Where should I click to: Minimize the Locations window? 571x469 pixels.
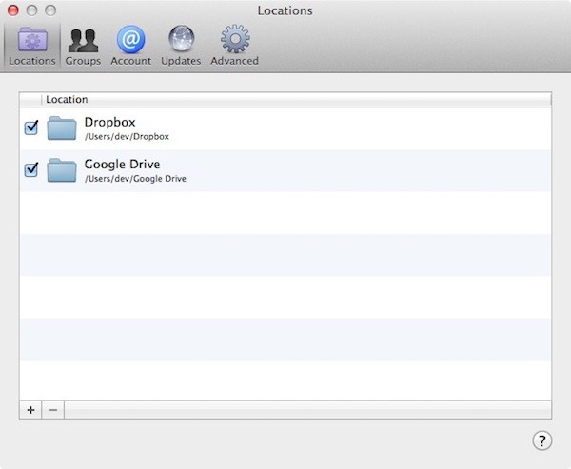(31, 10)
